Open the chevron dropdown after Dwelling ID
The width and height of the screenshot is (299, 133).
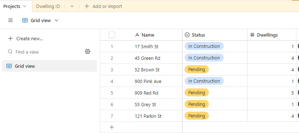click(72, 6)
